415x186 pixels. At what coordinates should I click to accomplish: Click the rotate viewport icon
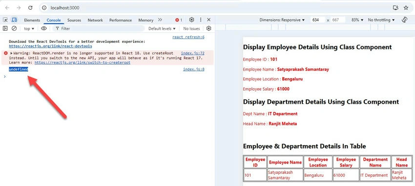pyautogui.click(x=404, y=20)
